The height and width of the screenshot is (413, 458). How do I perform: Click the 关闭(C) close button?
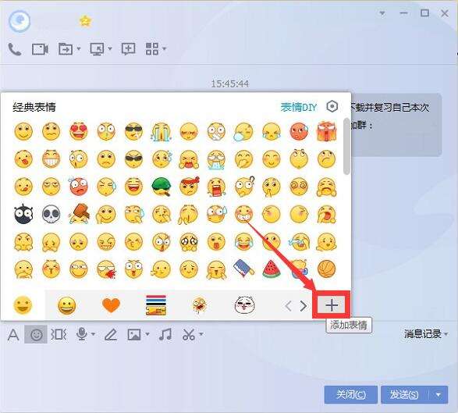(350, 395)
